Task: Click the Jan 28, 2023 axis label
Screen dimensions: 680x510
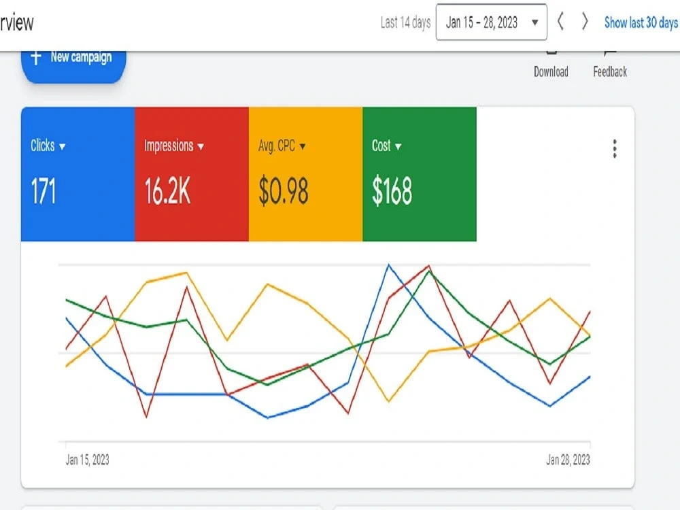Action: coord(568,460)
